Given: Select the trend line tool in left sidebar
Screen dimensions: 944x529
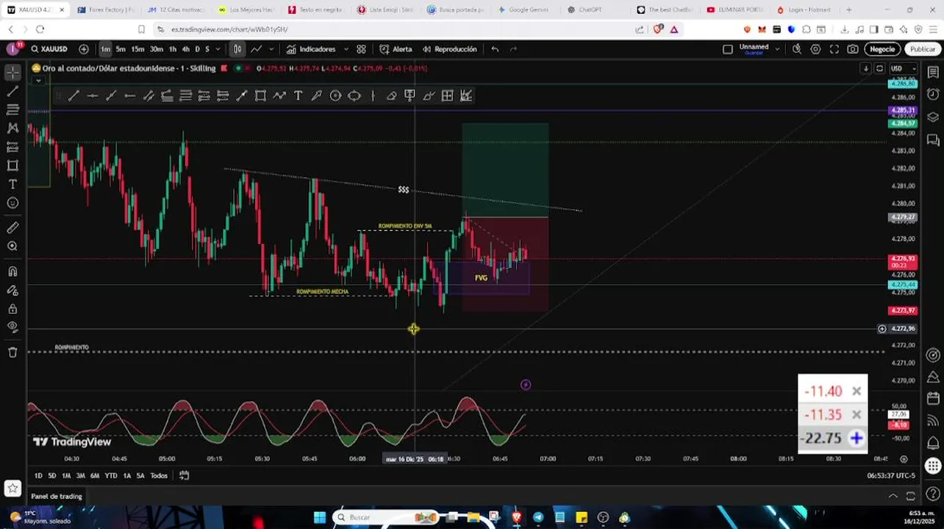Looking at the screenshot, I should (12, 91).
